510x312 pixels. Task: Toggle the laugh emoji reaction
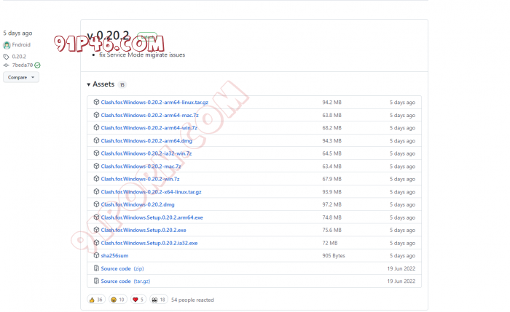coord(117,300)
